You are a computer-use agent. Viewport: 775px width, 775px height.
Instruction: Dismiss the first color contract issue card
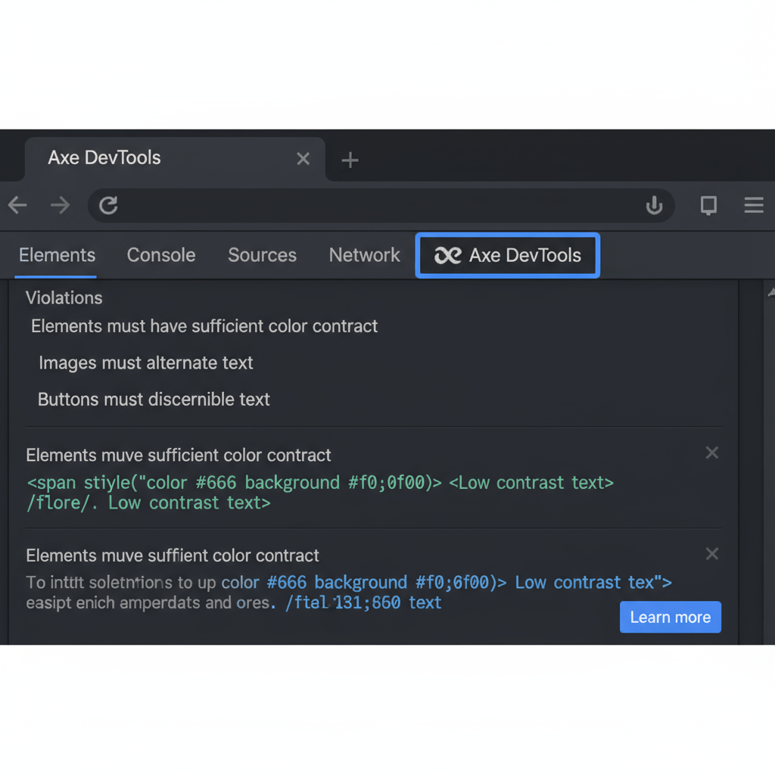[x=711, y=453]
